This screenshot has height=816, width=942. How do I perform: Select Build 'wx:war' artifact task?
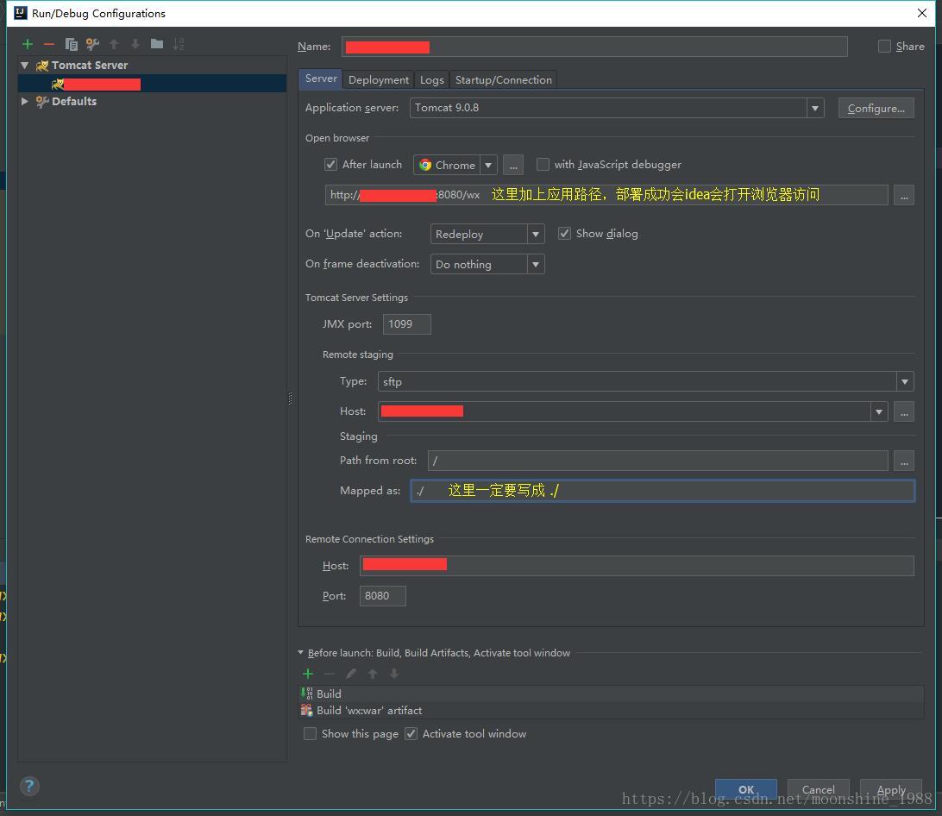tap(611, 710)
